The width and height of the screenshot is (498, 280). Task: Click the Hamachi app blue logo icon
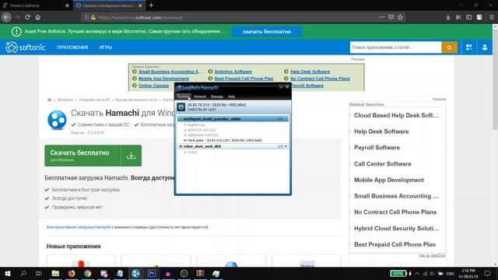click(x=57, y=121)
